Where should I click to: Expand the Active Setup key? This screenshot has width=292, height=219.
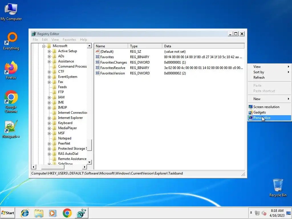tap(49, 51)
